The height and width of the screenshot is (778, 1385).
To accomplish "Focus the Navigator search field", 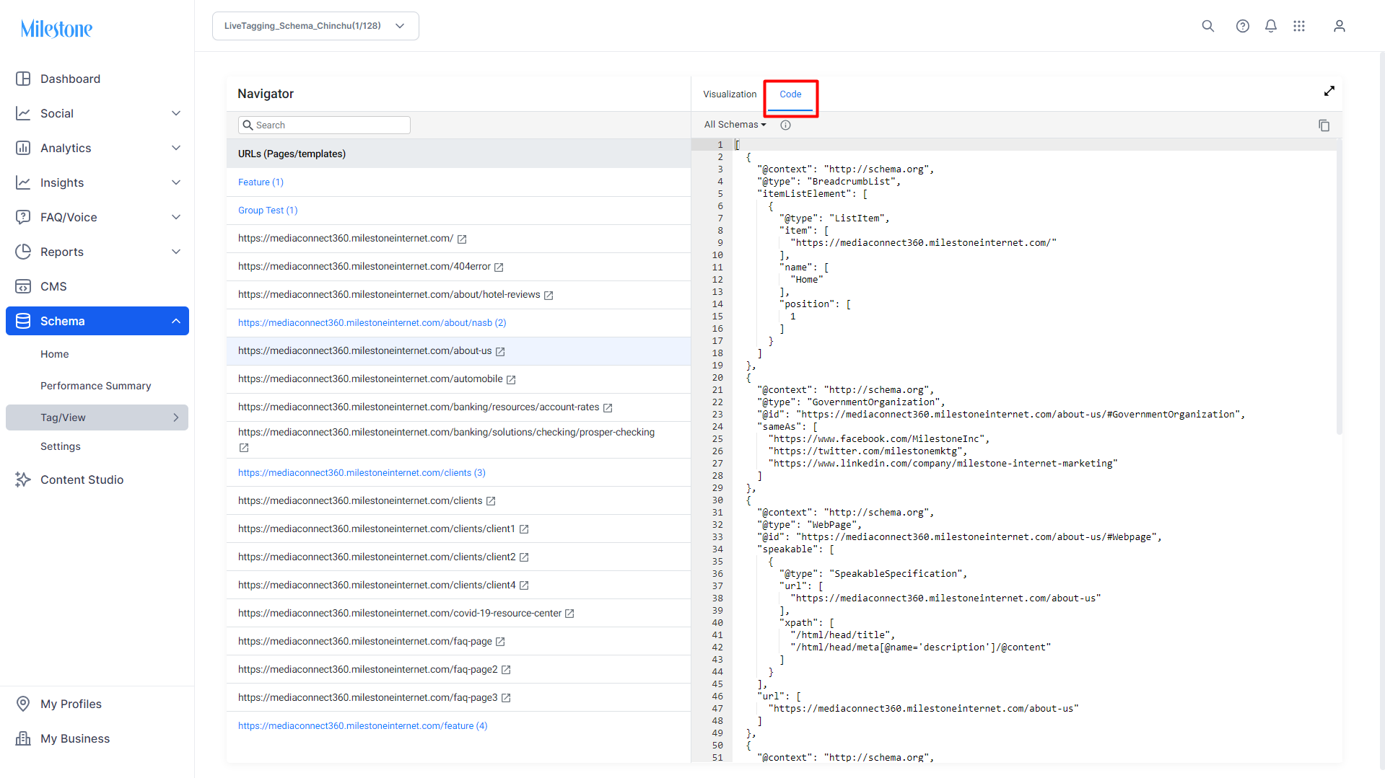I will click(324, 125).
